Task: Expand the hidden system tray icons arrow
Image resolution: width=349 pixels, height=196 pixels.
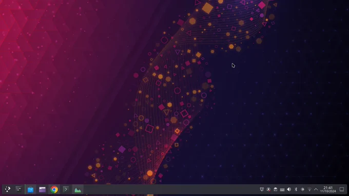Action: point(316,189)
